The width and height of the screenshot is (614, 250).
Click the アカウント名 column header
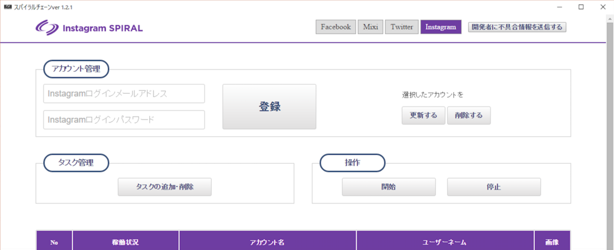(x=268, y=242)
